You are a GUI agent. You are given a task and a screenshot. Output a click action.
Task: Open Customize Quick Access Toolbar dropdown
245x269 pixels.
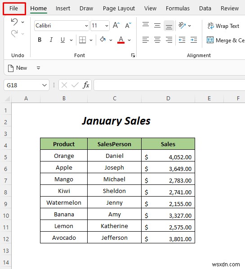tap(38, 68)
